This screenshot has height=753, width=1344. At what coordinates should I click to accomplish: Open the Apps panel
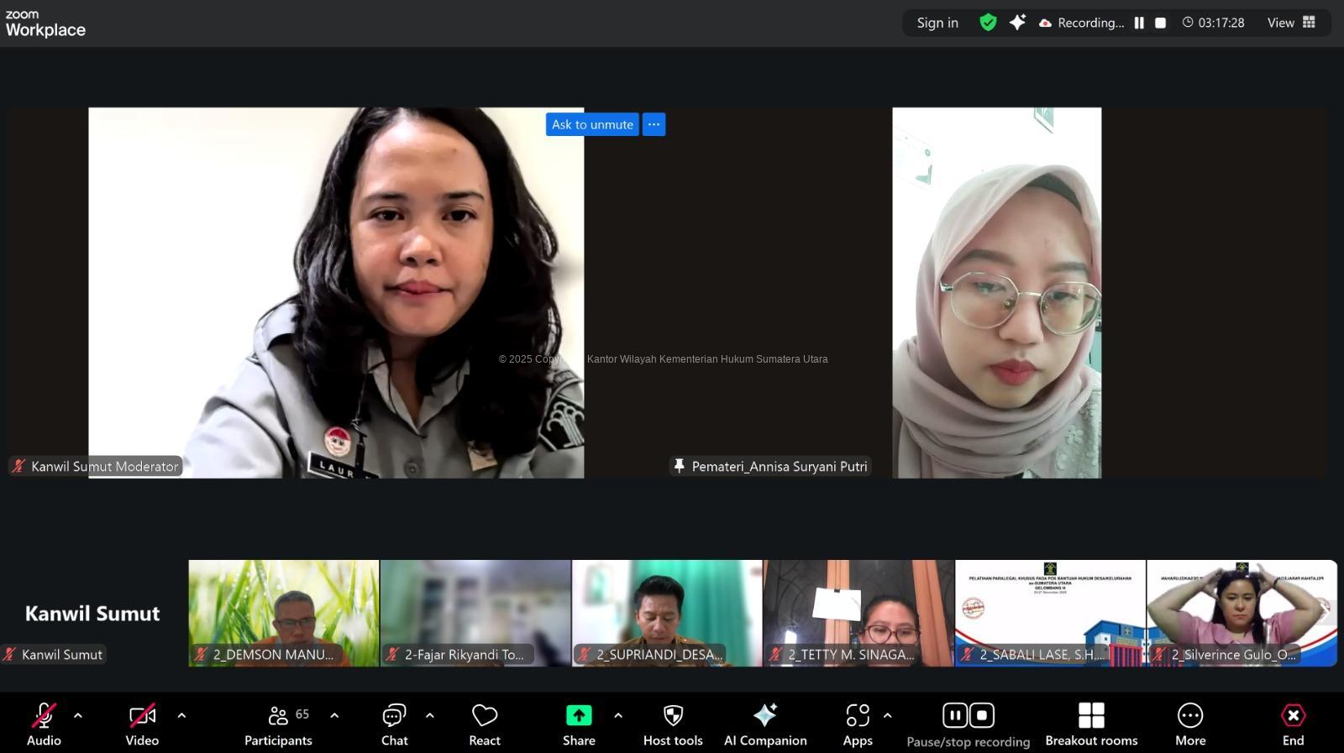point(858,724)
